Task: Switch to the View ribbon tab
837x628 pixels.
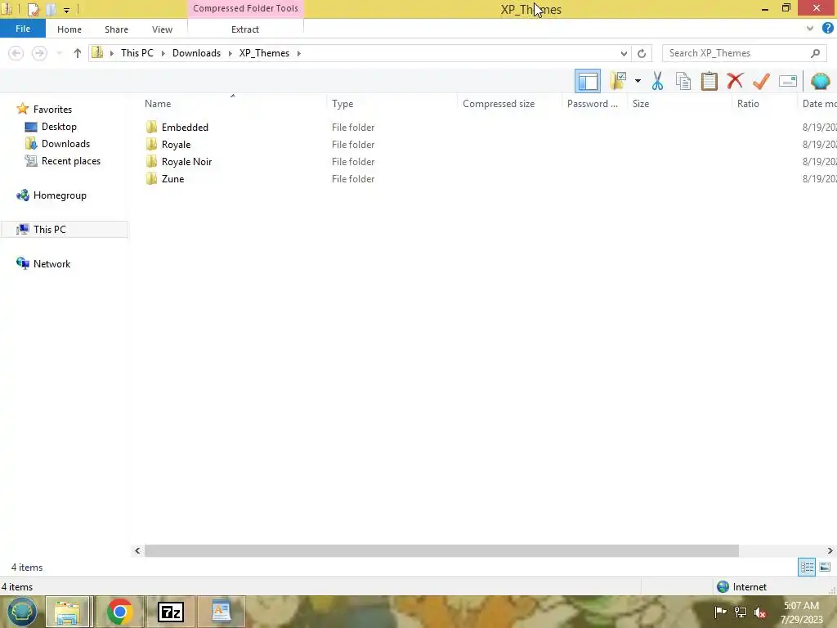Action: 163,29
